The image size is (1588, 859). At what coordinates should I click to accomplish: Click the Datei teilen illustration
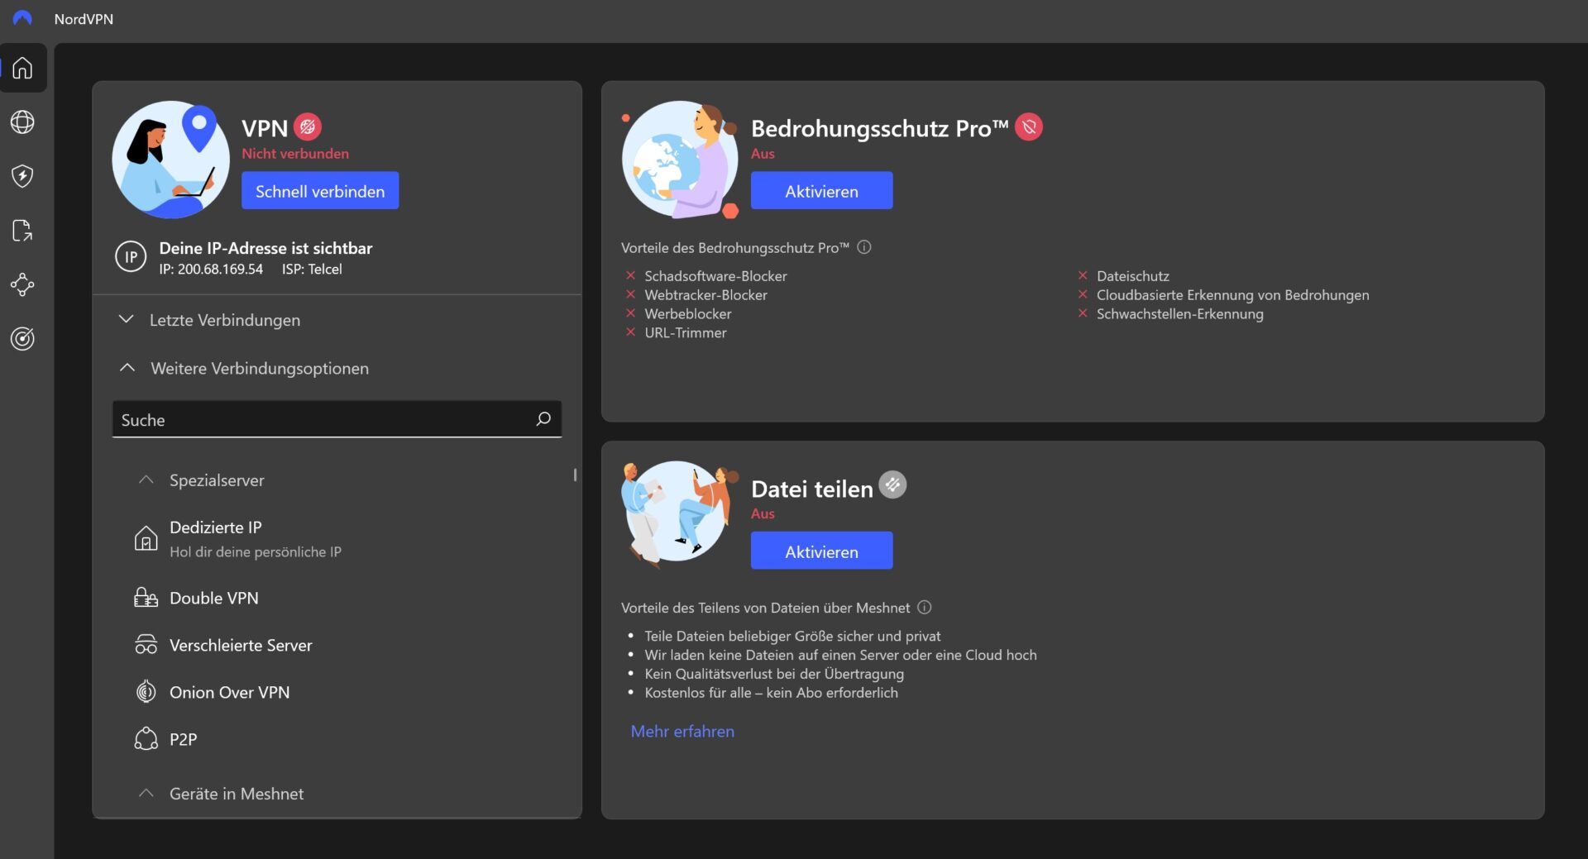[x=680, y=514]
